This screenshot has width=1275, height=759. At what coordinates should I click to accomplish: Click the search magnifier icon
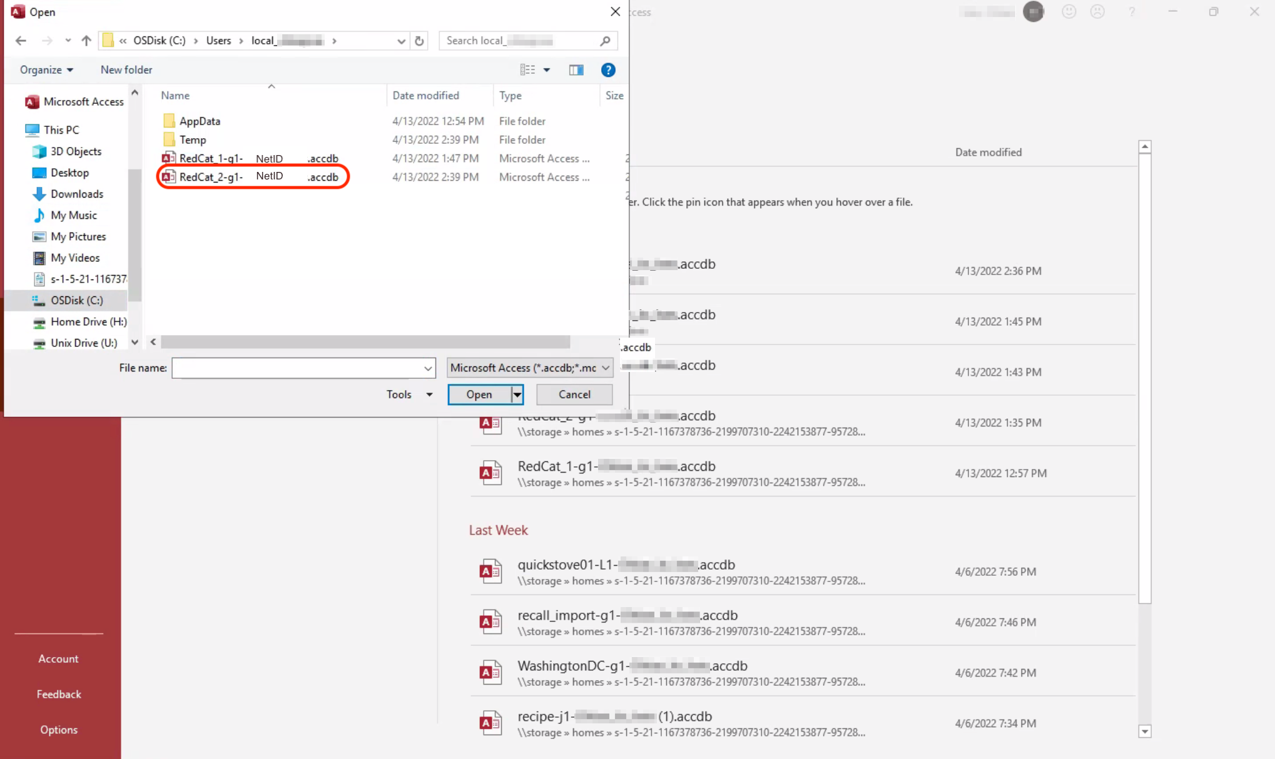604,41
